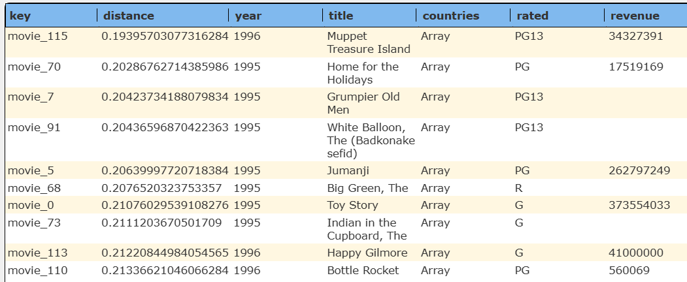The width and height of the screenshot is (687, 282).
Task: Select the Toy Story title cell
Action: pyautogui.click(x=352, y=205)
